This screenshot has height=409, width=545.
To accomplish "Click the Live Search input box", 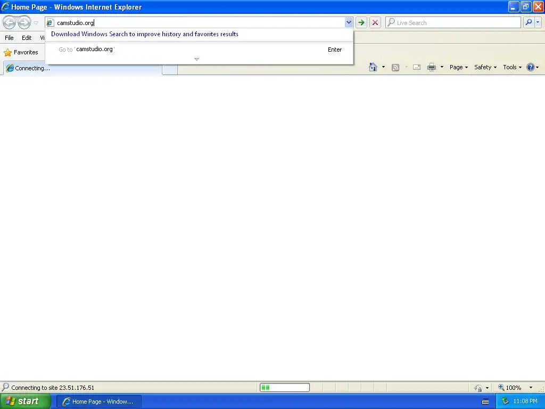I will (453, 22).
